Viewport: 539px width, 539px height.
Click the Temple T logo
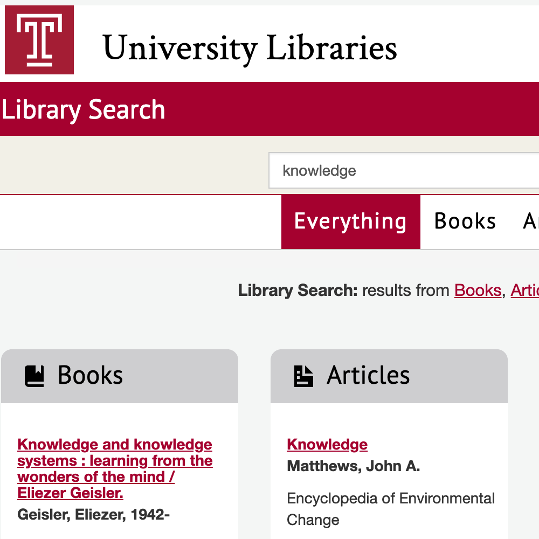[39, 40]
